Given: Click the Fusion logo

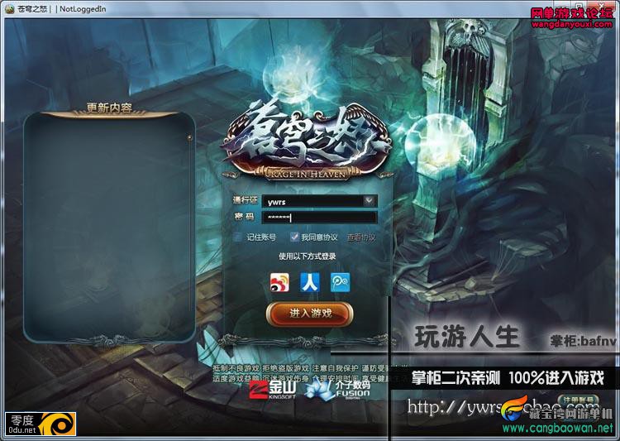Looking at the screenshot, I should point(338,389).
